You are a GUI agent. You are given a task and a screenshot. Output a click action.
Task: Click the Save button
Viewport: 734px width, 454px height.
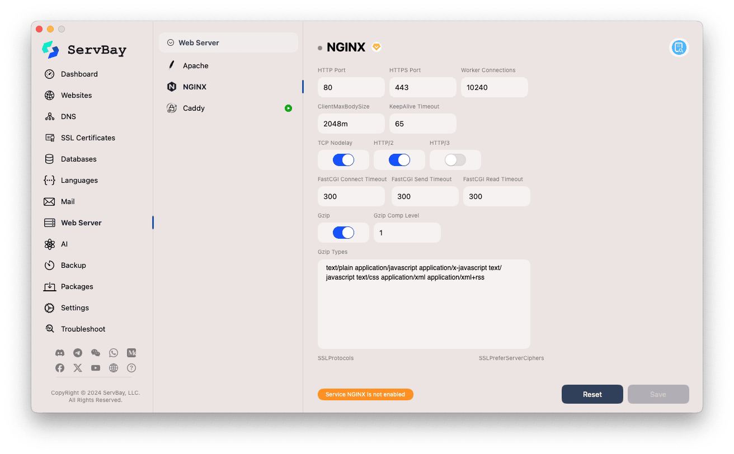click(658, 394)
